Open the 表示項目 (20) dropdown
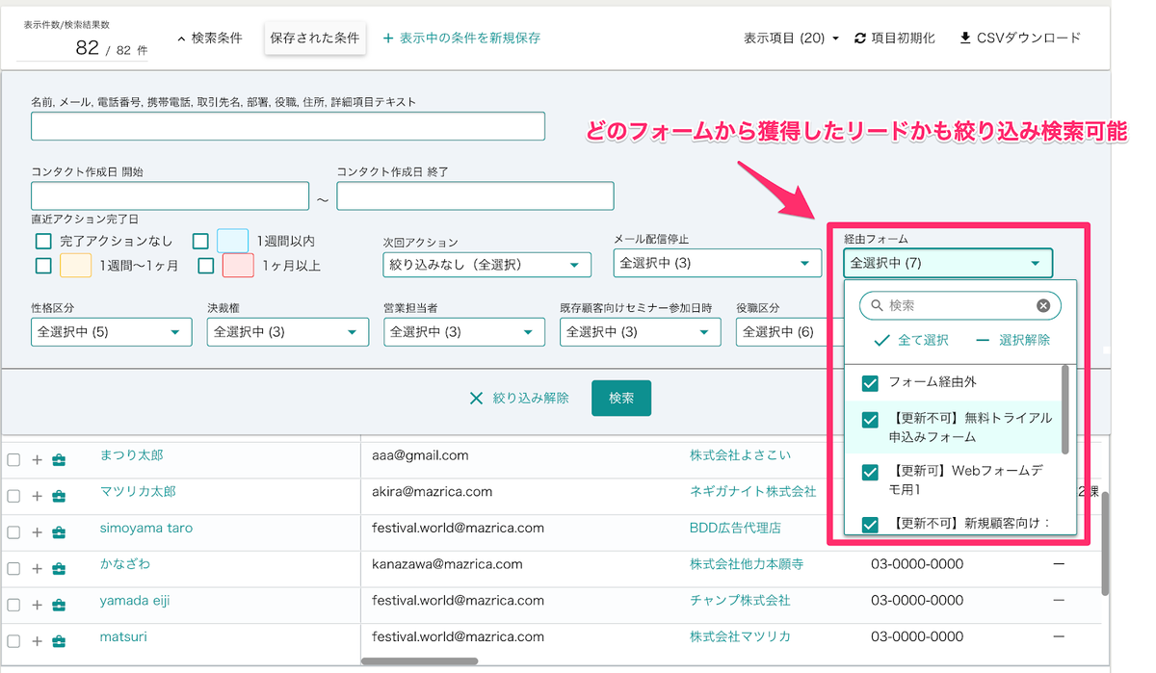The height and width of the screenshot is (673, 1156). pos(791,39)
